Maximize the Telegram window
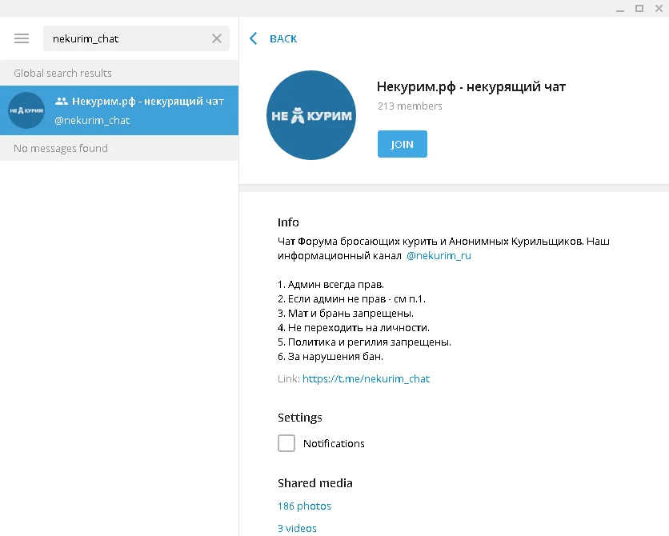669x536 pixels. coord(639,8)
